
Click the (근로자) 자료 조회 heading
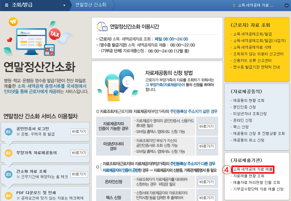click(250, 25)
